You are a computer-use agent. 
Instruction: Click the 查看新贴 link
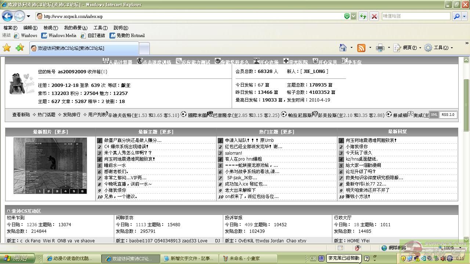(x=21, y=114)
